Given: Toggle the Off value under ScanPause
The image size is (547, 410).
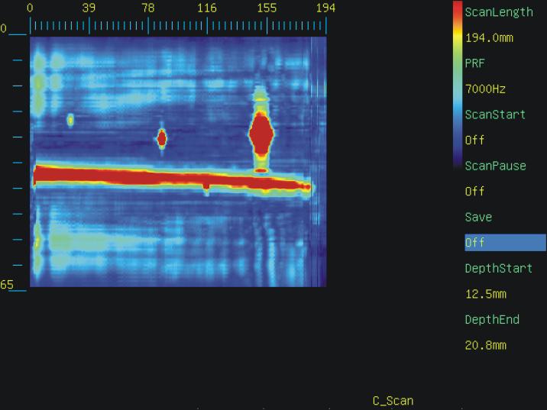Looking at the screenshot, I should click(x=474, y=192).
